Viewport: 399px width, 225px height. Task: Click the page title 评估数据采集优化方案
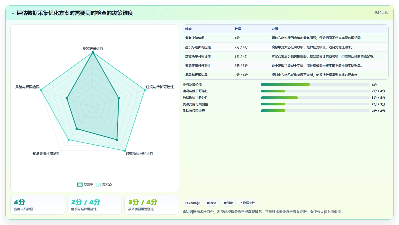click(75, 13)
